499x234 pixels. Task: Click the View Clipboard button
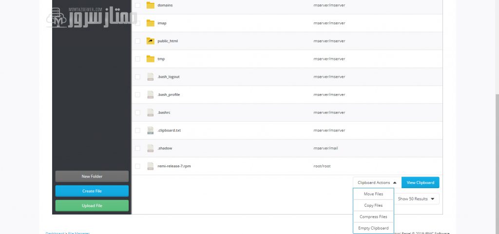(x=421, y=182)
